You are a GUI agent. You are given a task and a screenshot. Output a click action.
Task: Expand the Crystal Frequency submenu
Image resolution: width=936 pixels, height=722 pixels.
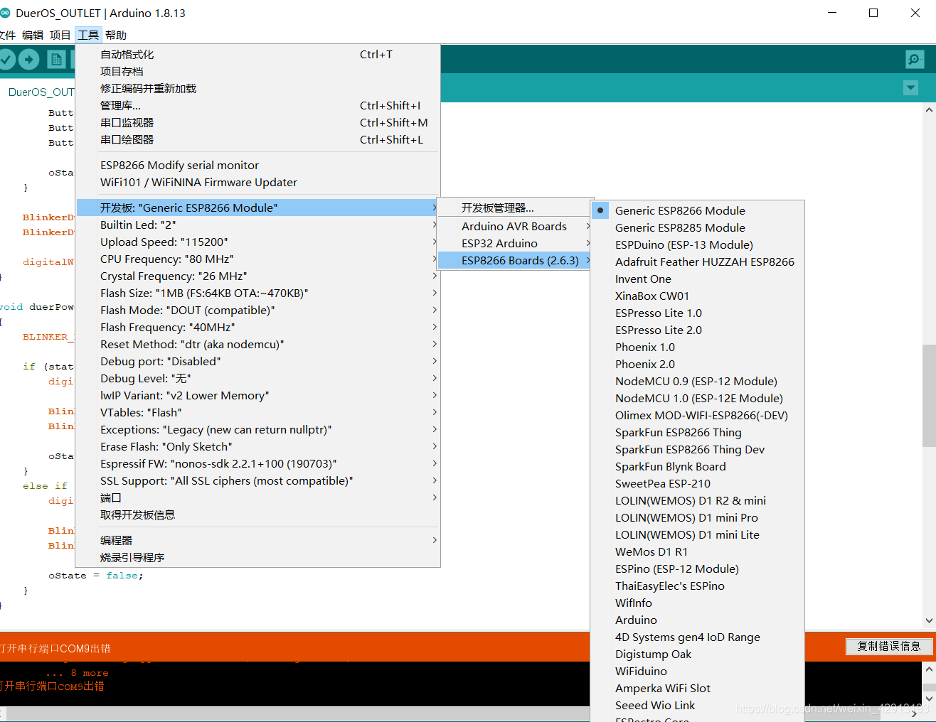click(x=257, y=276)
